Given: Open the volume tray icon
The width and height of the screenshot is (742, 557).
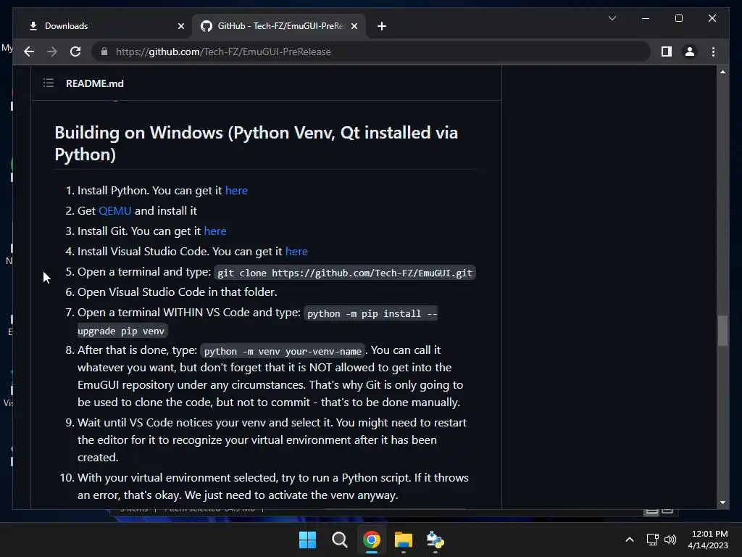Looking at the screenshot, I should click(670, 540).
